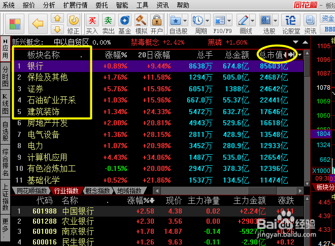Go back with the yellow left arrow
The width and height of the screenshot is (335, 246).
[x=38, y=24]
